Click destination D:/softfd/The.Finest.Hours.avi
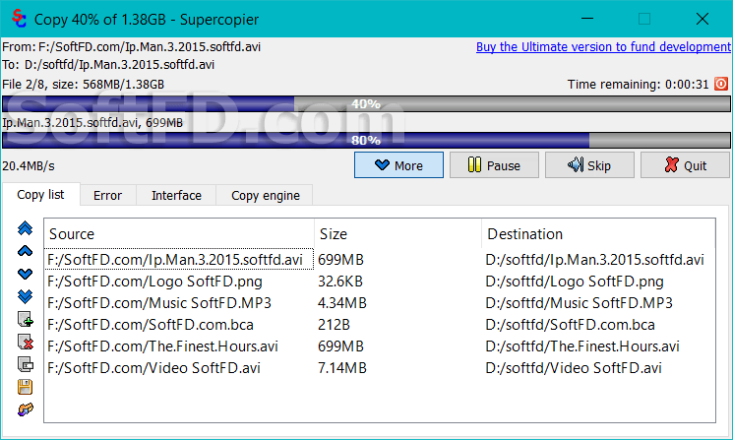733x440 pixels. pos(582,346)
